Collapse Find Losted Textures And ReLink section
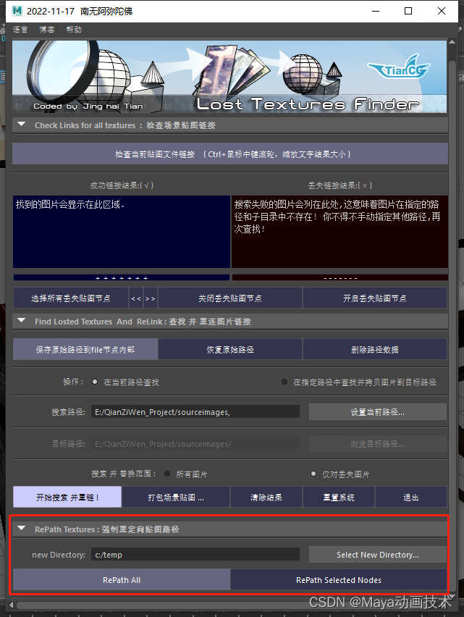The image size is (464, 617). point(22,321)
